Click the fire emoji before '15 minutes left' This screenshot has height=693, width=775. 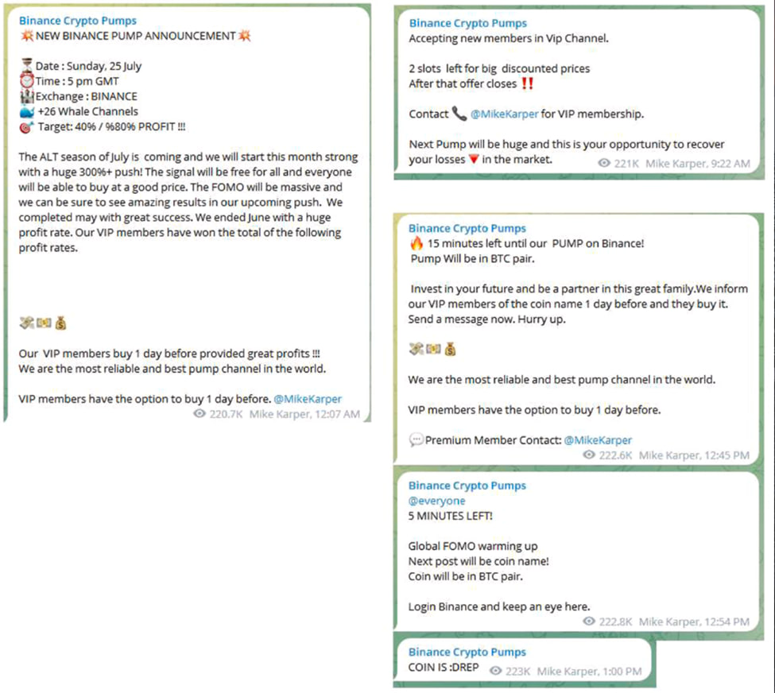point(416,244)
